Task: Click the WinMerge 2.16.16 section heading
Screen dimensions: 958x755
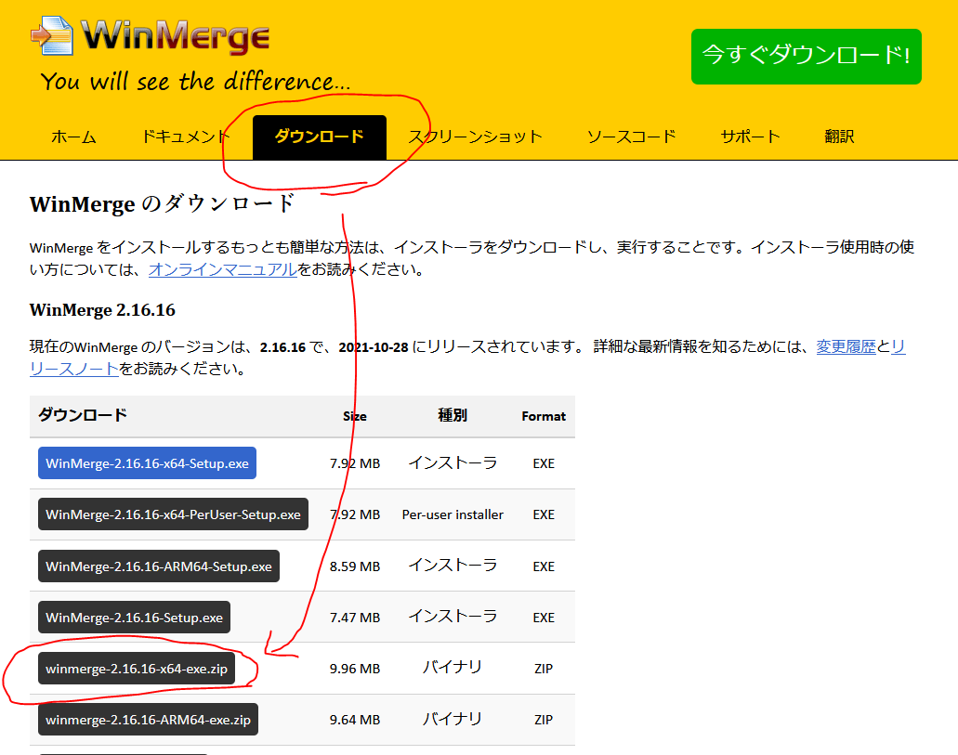Action: click(x=102, y=310)
